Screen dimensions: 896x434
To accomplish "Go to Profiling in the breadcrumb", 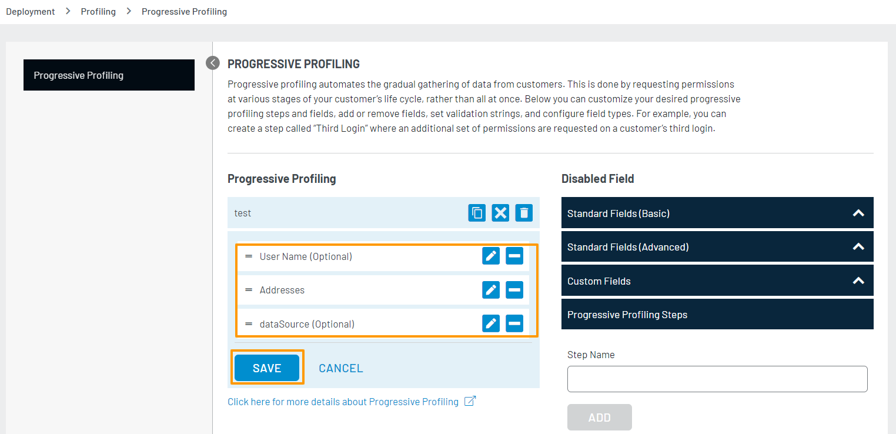I will point(98,12).
